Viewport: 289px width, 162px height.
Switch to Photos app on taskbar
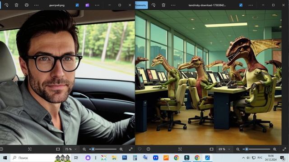[x=208, y=158]
